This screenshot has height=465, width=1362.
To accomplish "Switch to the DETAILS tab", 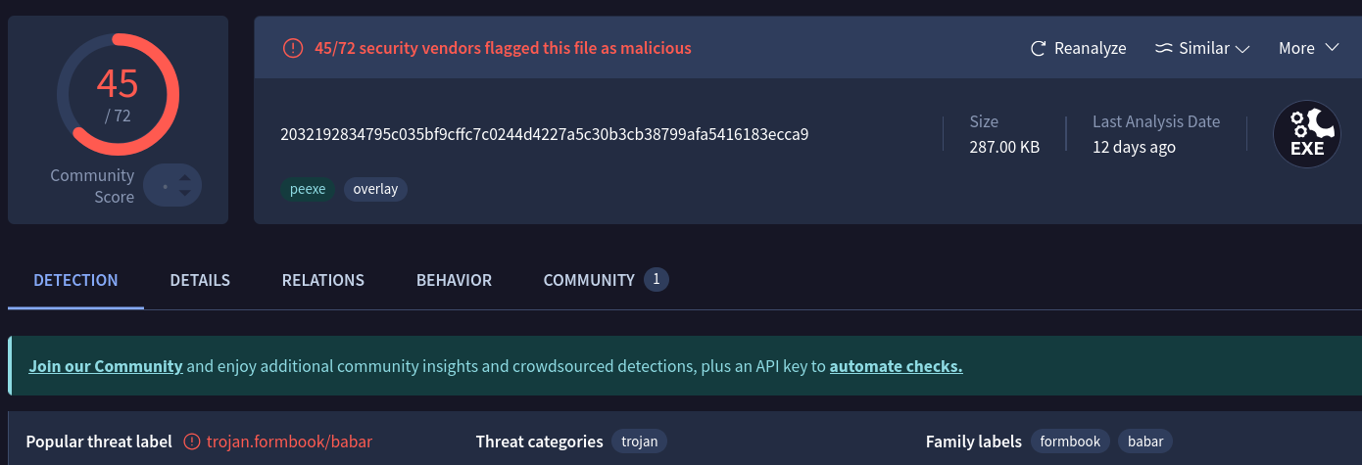I will coord(200,280).
